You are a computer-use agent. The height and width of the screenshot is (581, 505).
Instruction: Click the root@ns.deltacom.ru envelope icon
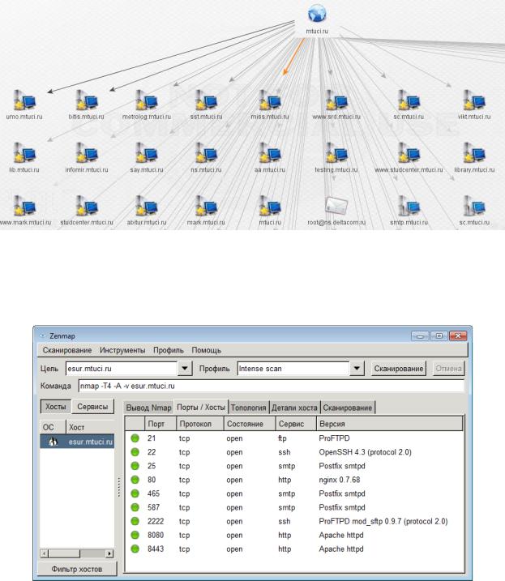(336, 206)
